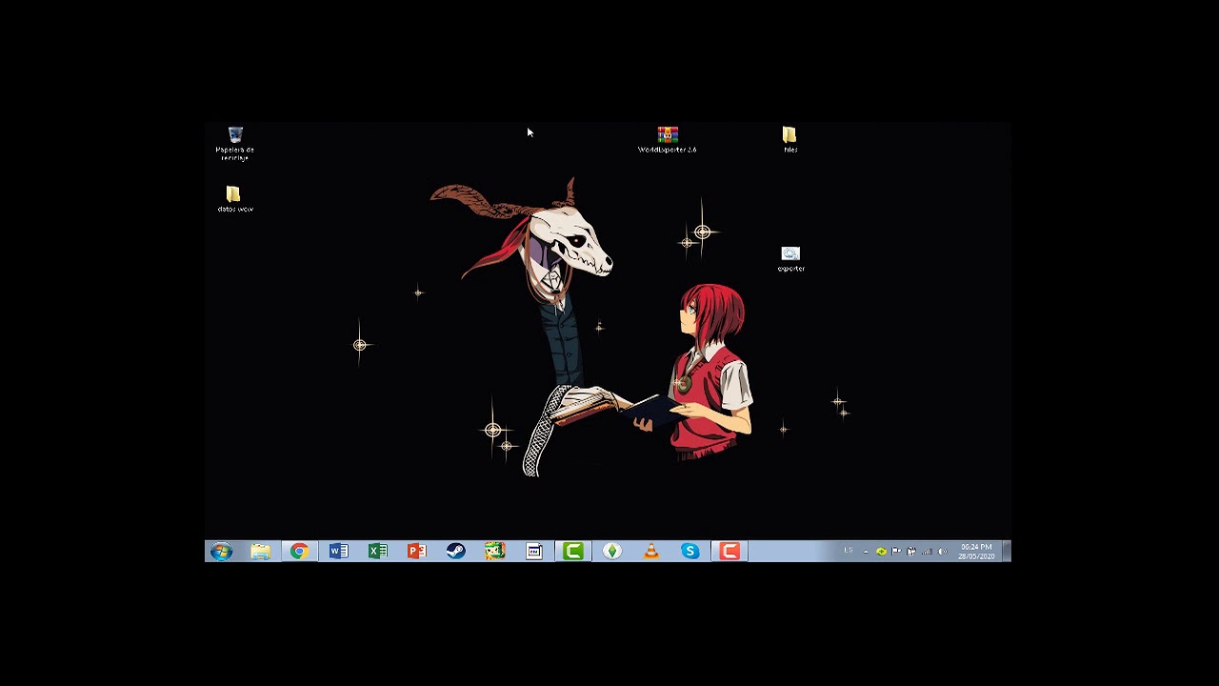The width and height of the screenshot is (1219, 686).
Task: Open File Explorer from the taskbar
Action: click(260, 552)
